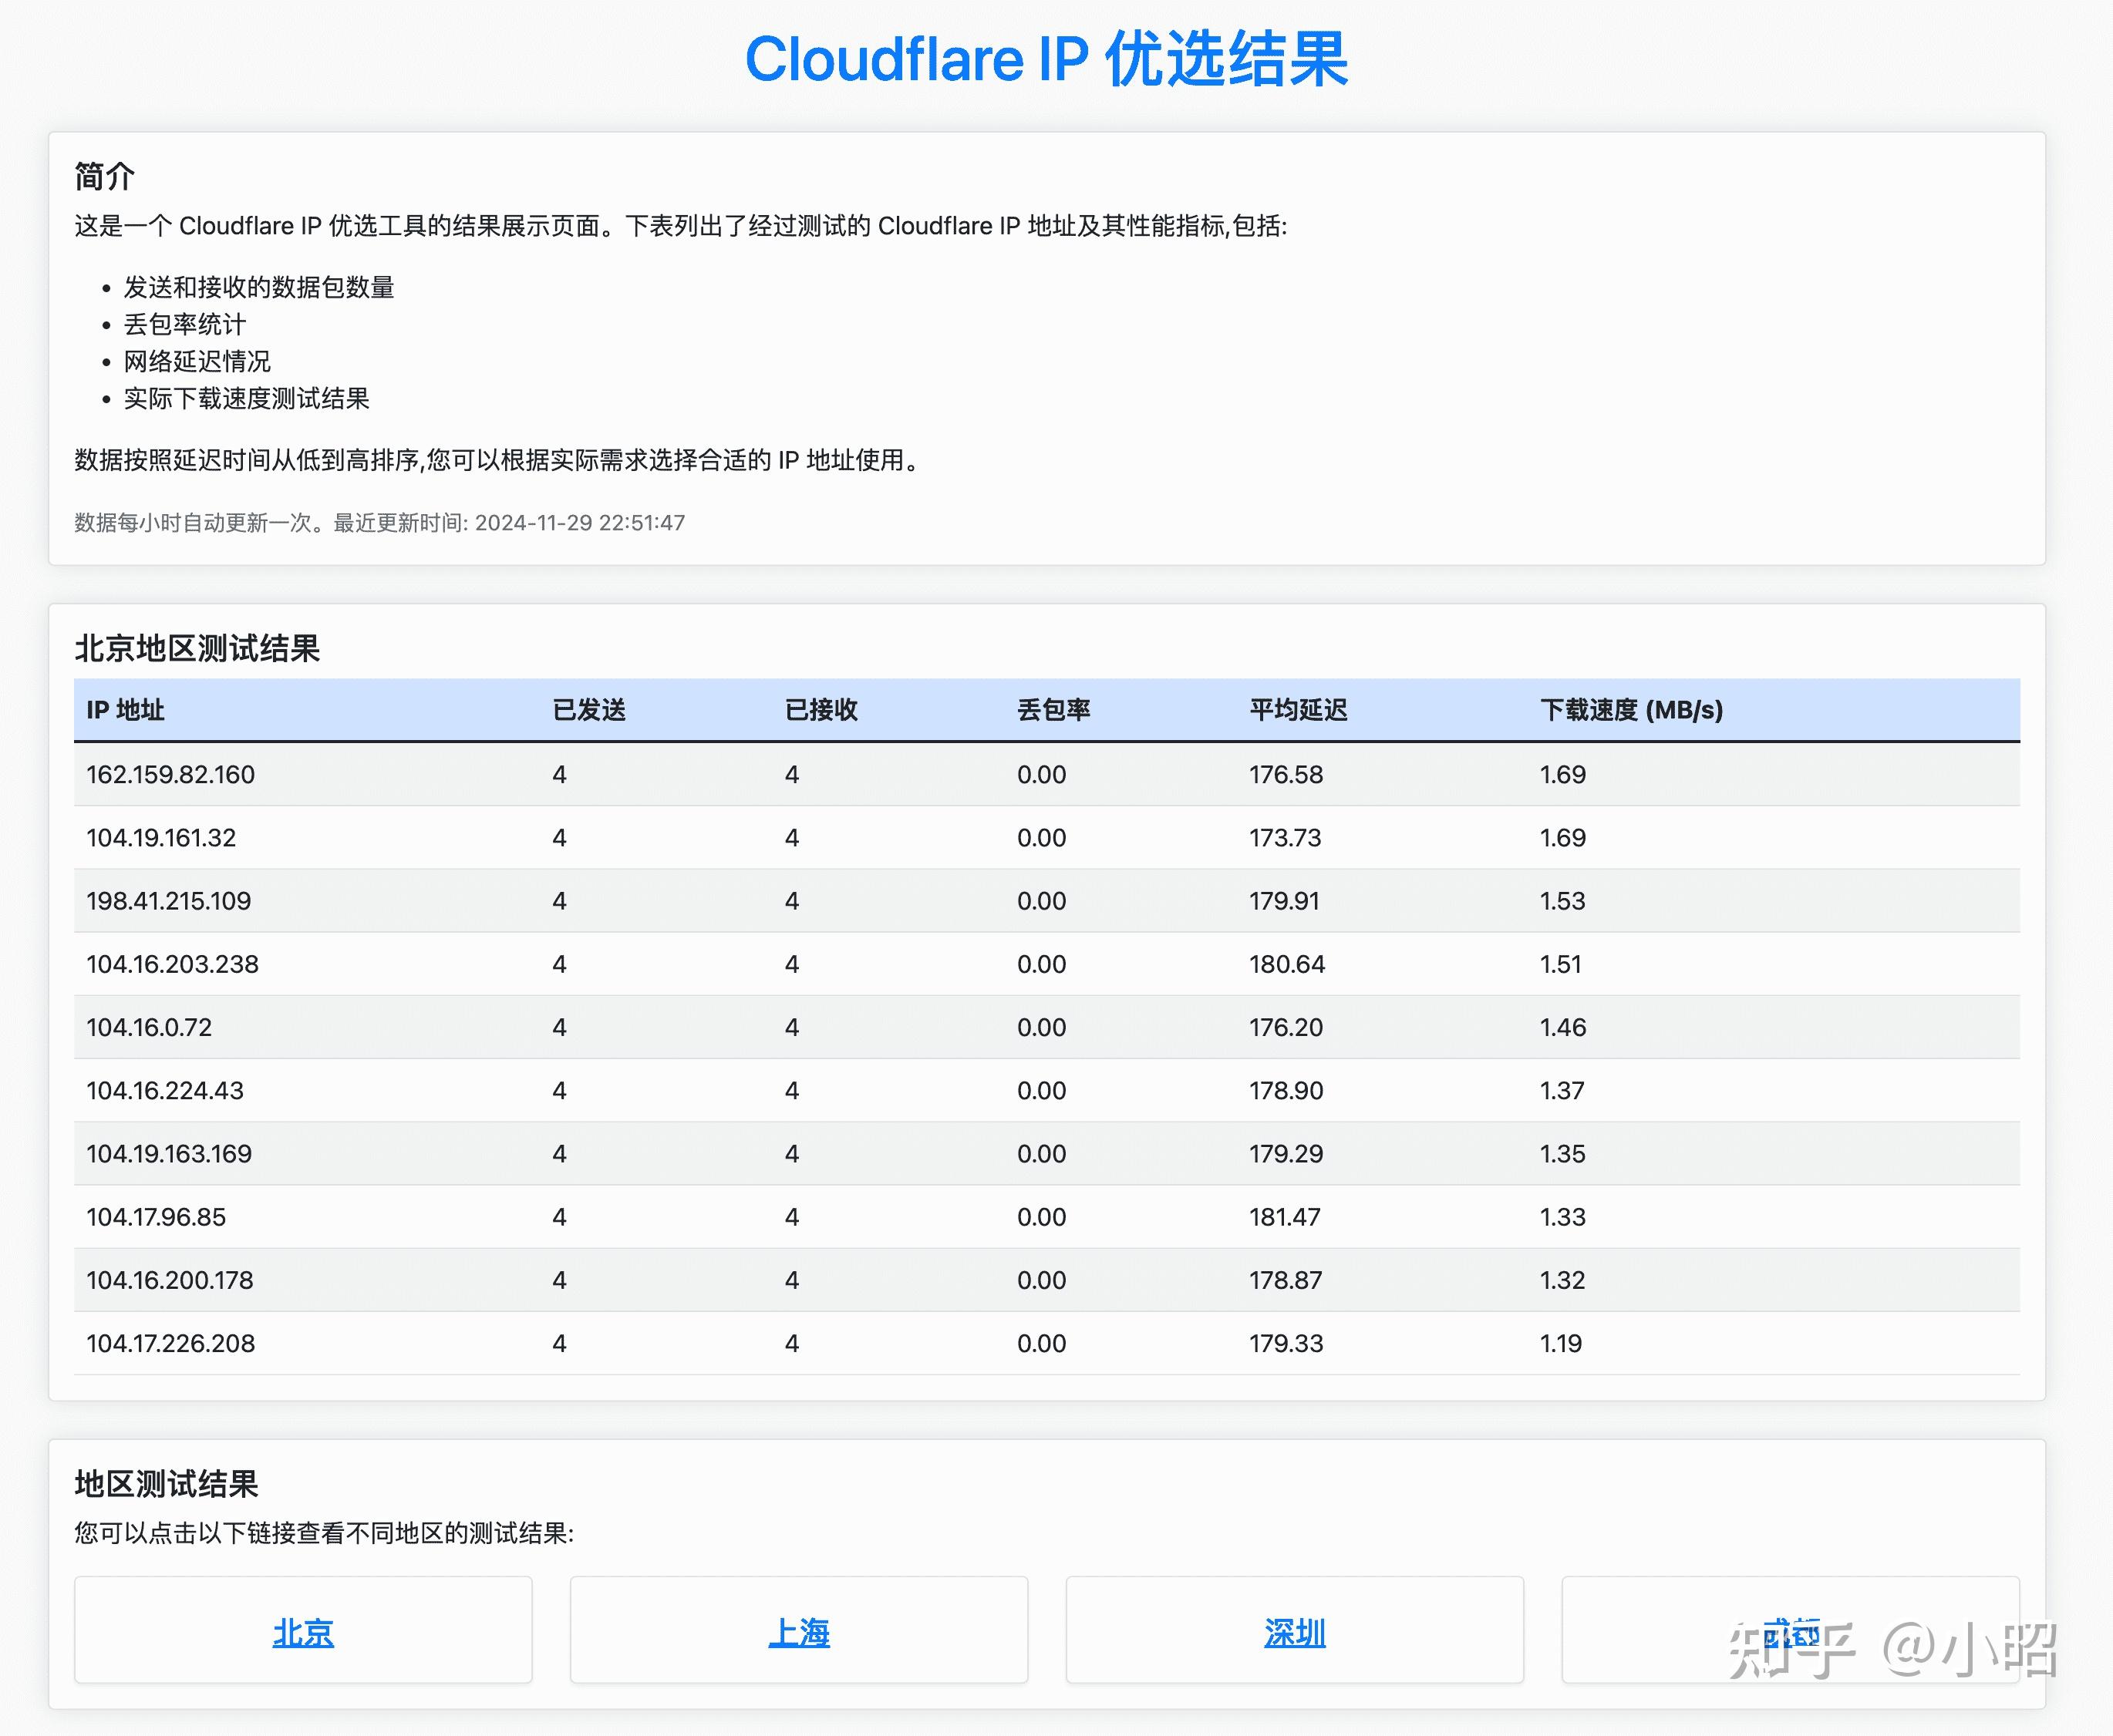
Task: Open the 北京 region test results link
Action: pos(303,1631)
